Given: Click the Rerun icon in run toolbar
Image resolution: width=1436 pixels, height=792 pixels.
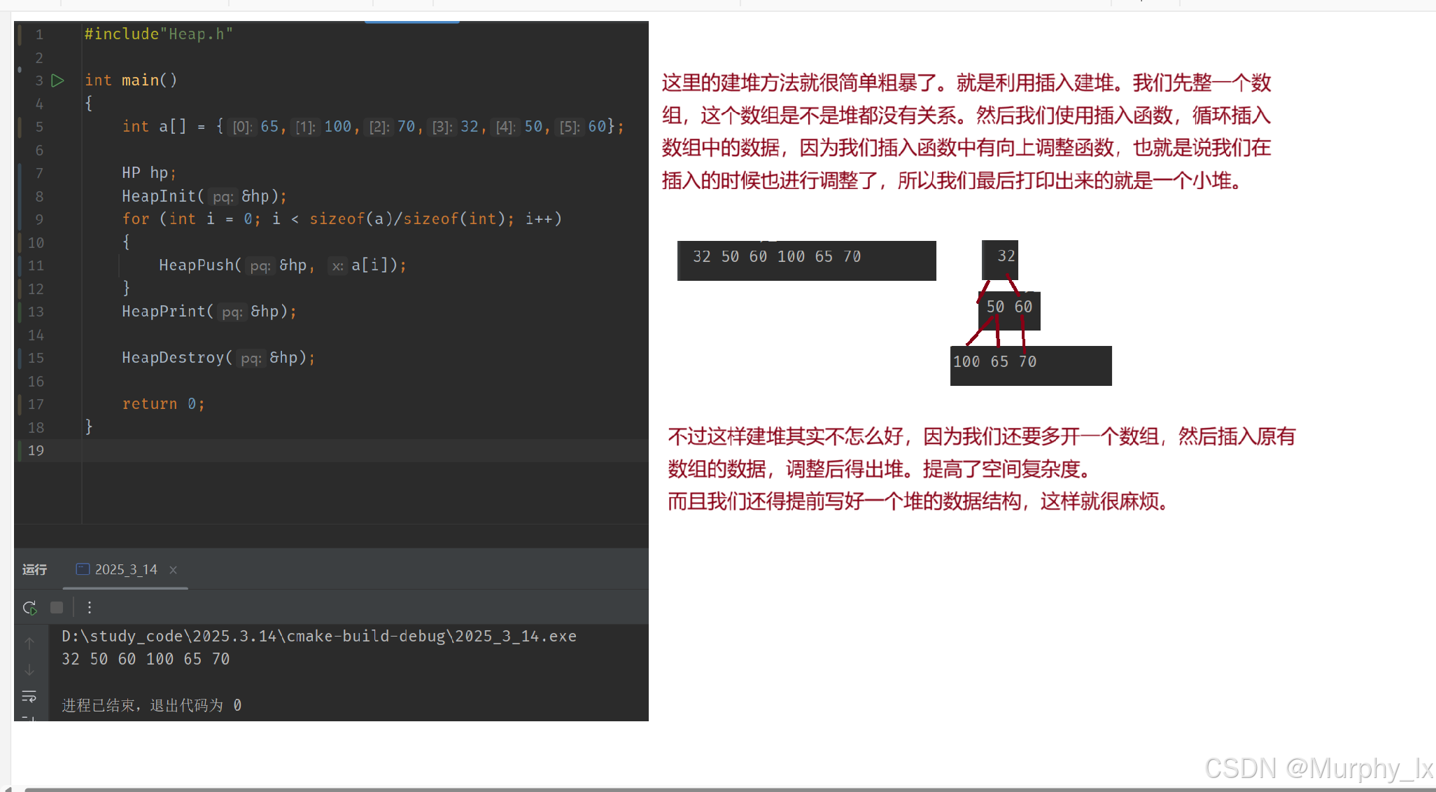Looking at the screenshot, I should (x=29, y=608).
